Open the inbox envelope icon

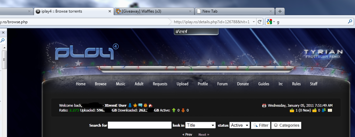click(292, 111)
